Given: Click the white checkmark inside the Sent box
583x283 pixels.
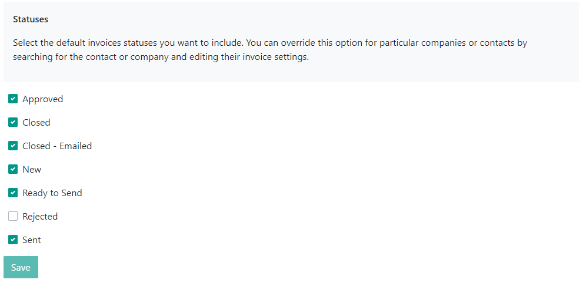Looking at the screenshot, I should pyautogui.click(x=13, y=240).
